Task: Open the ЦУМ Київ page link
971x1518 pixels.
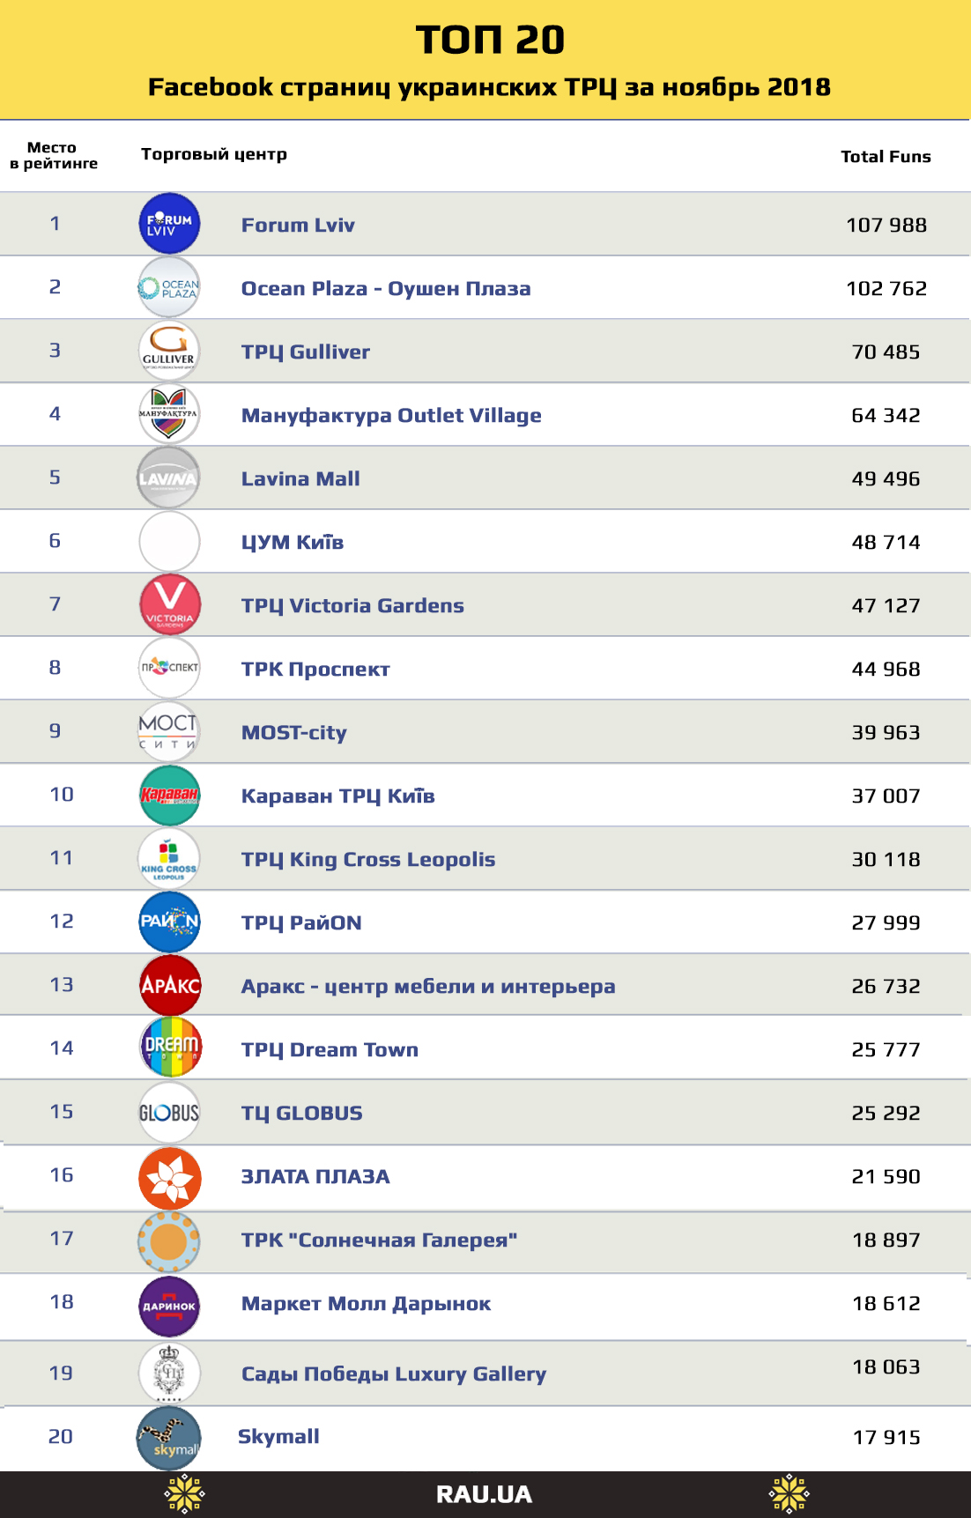Action: click(293, 542)
